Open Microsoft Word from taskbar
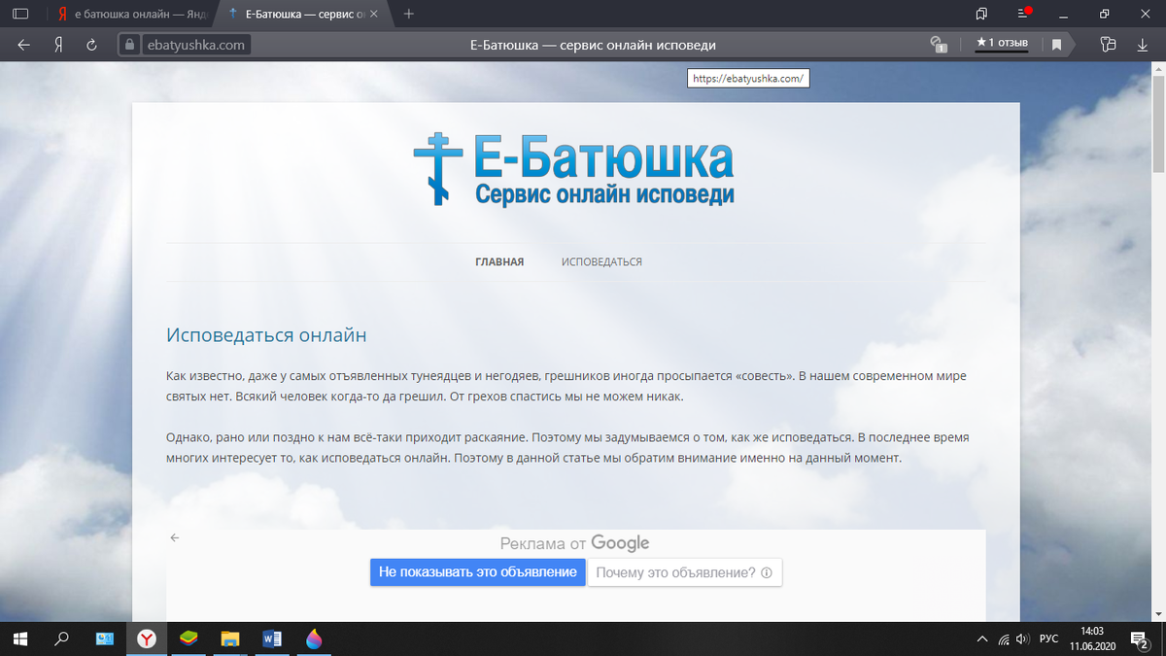The width and height of the screenshot is (1166, 656). (272, 639)
